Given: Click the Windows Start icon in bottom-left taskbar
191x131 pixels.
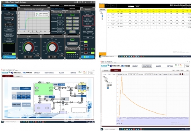Looking at the screenshot, I should 2,121.
